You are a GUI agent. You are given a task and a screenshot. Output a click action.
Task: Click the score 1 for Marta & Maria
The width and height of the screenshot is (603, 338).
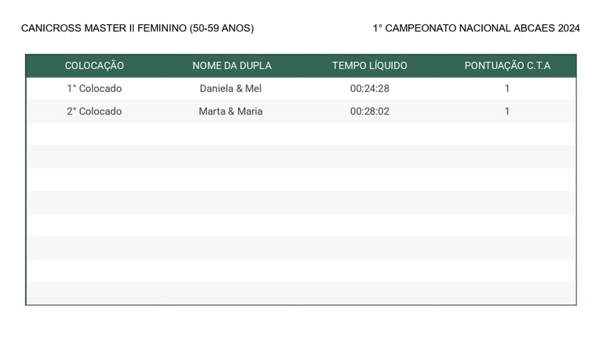(507, 111)
